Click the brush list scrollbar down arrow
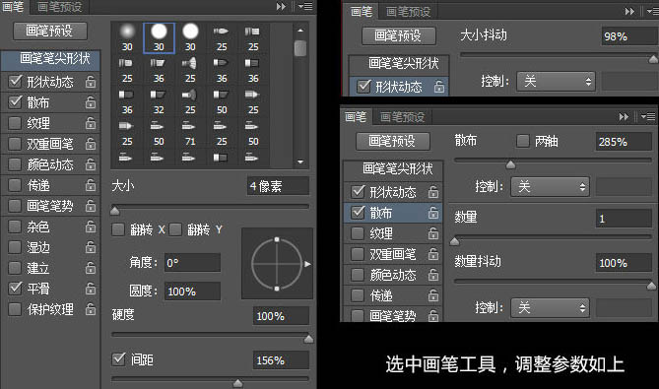Viewport: 659px width, 389px height. click(x=300, y=162)
